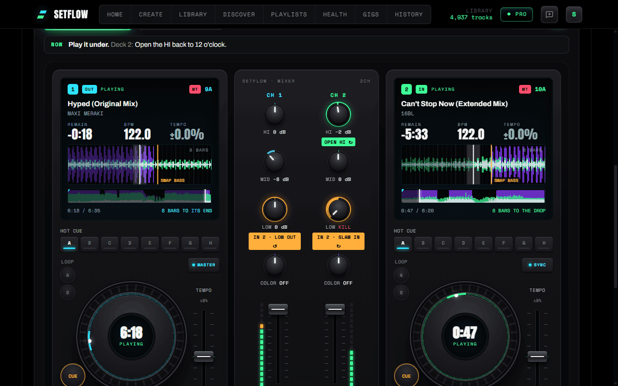618x386 pixels.
Task: Click Deck 1 tempo slider handle
Action: coord(204,357)
